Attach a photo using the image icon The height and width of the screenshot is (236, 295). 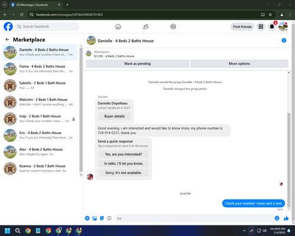[x=94, y=218]
